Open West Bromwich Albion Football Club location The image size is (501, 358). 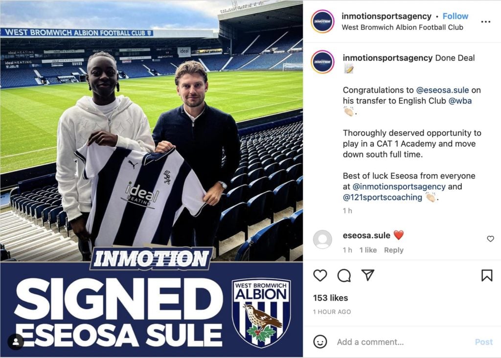coord(402,27)
